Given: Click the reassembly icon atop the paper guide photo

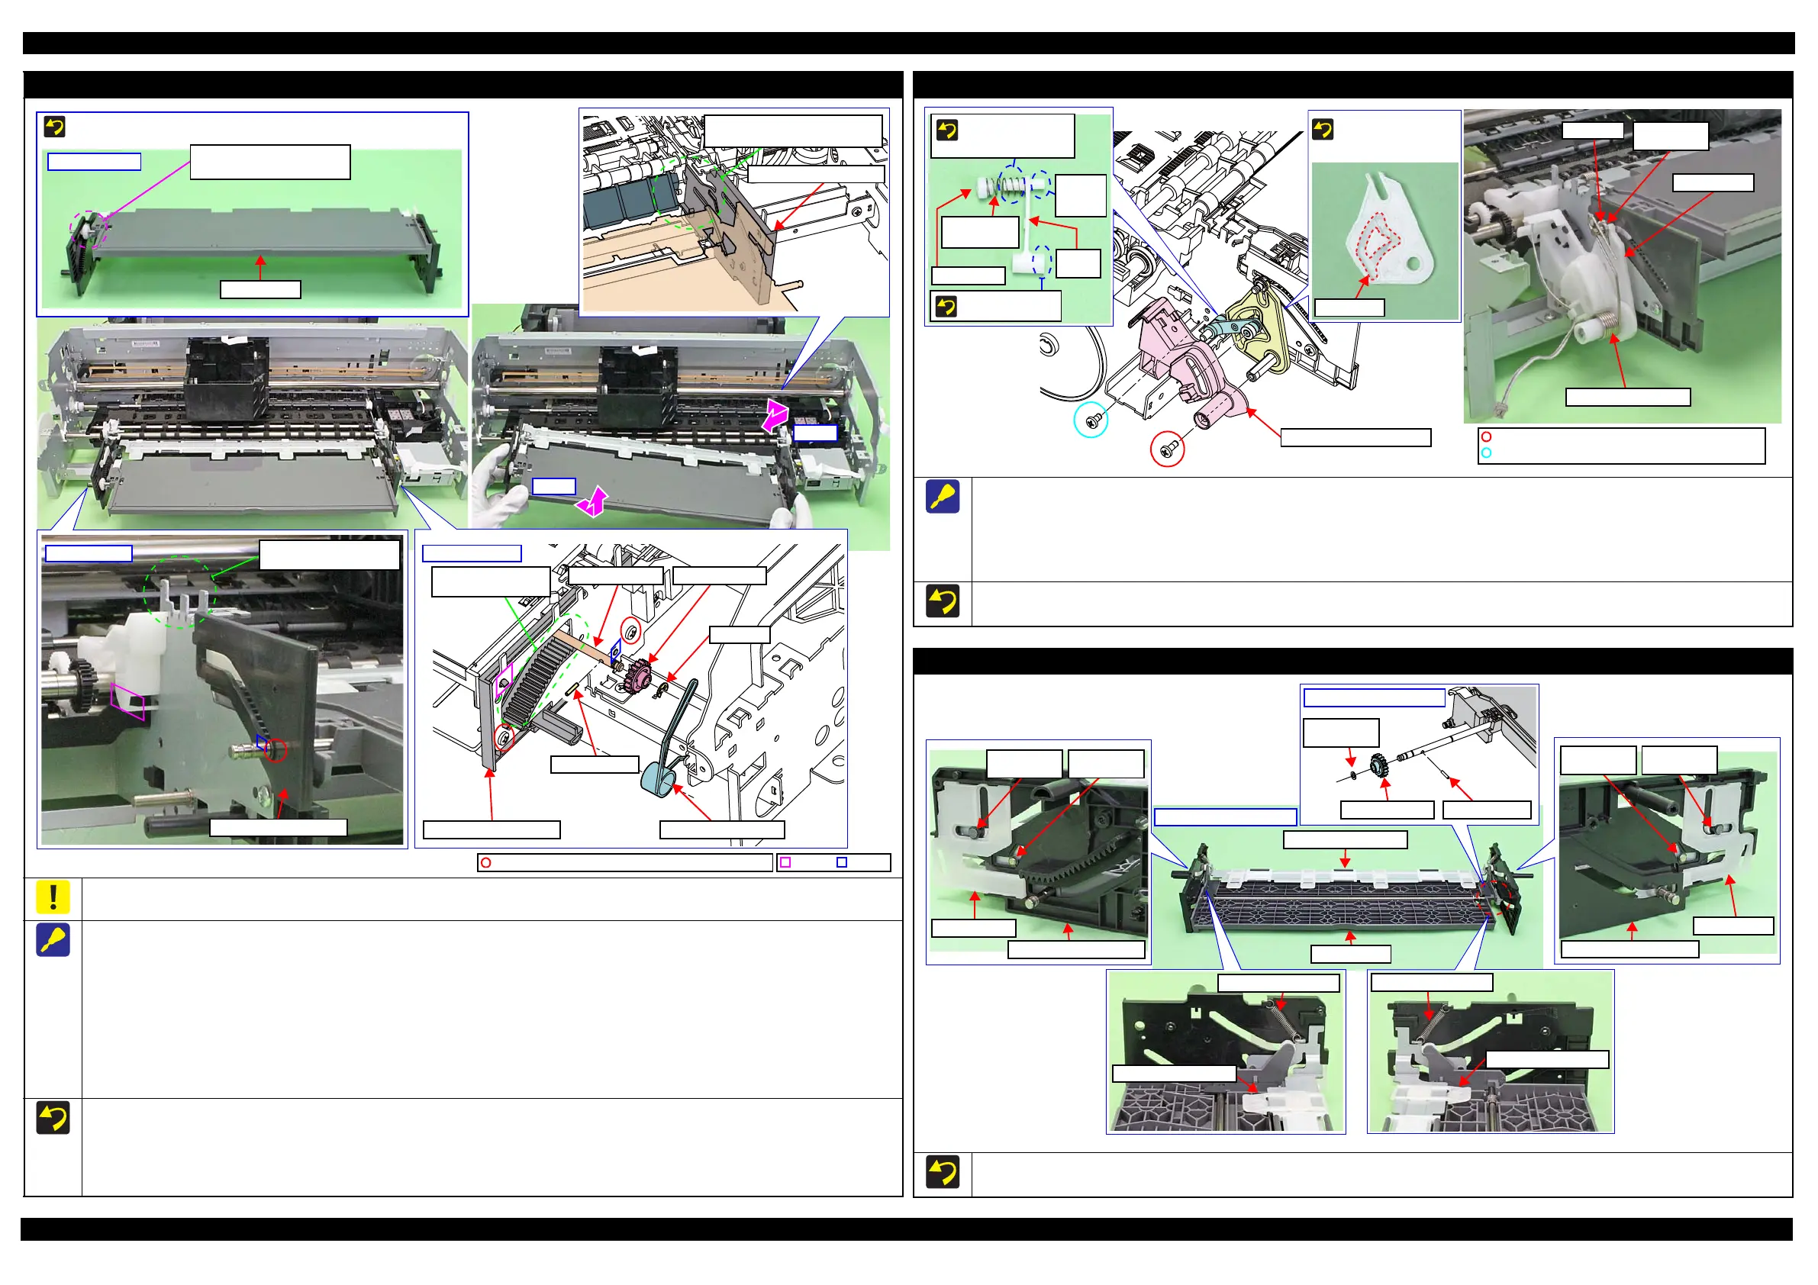Looking at the screenshot, I should pyautogui.click(x=55, y=127).
